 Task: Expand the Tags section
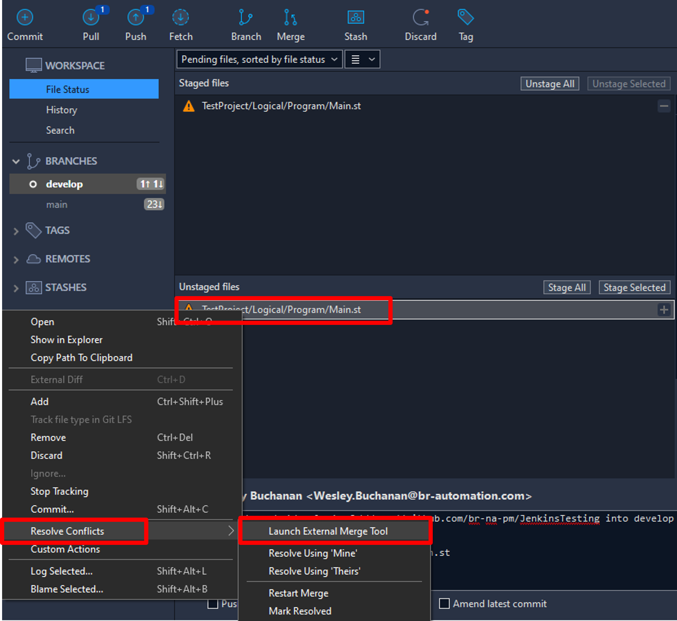[x=16, y=231]
